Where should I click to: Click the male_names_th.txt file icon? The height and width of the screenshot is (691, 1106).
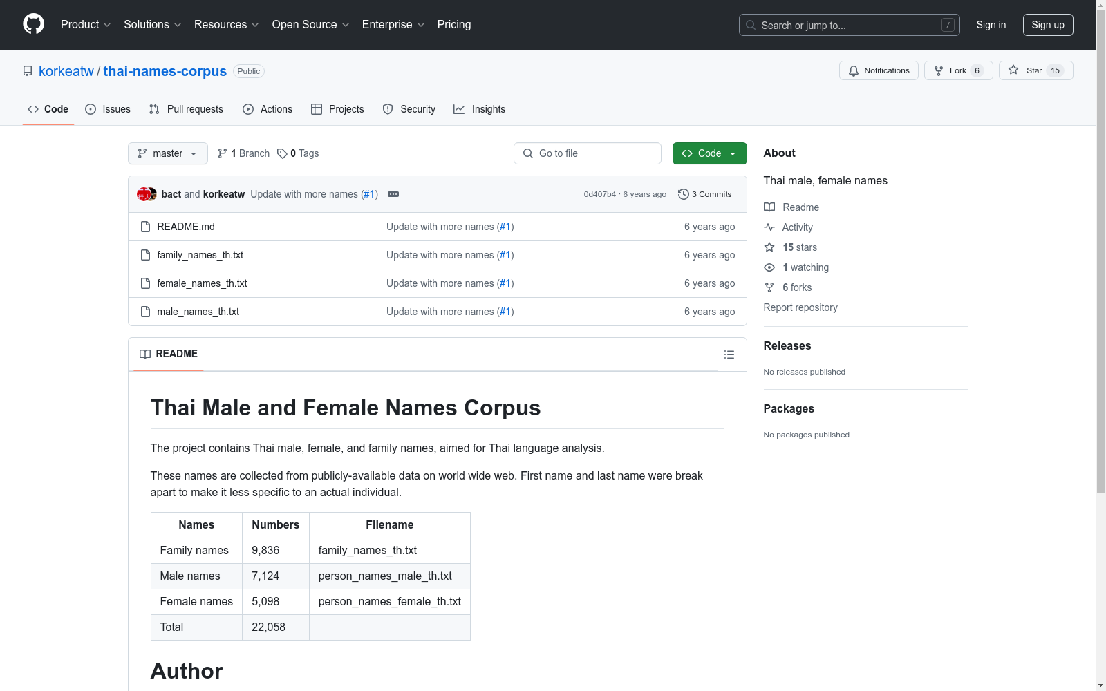(145, 312)
